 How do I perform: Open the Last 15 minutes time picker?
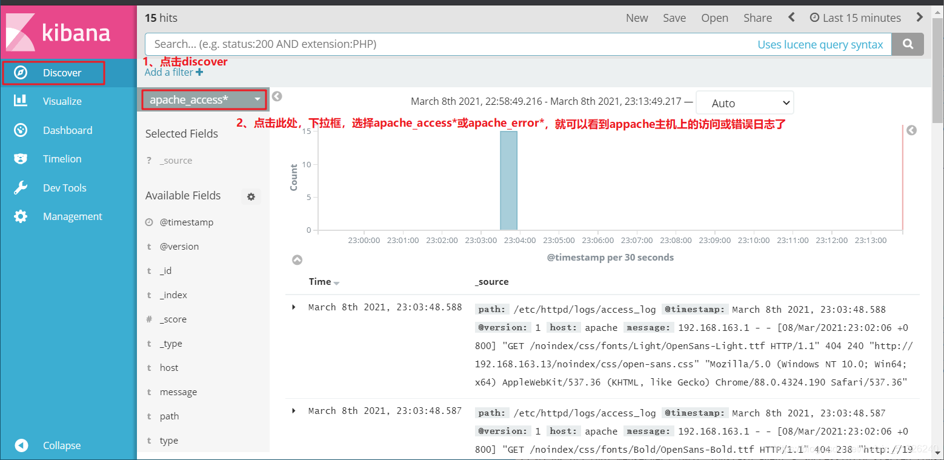[856, 18]
